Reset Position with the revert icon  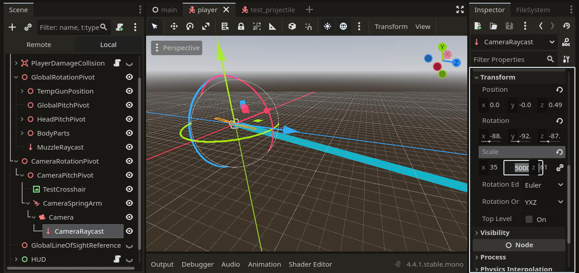[x=559, y=90]
